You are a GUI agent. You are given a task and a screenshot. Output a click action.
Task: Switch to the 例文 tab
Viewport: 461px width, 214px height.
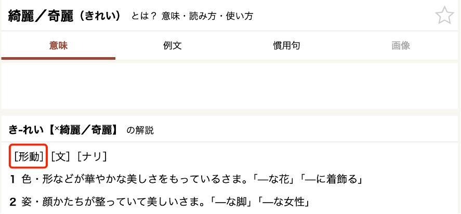[x=172, y=46]
